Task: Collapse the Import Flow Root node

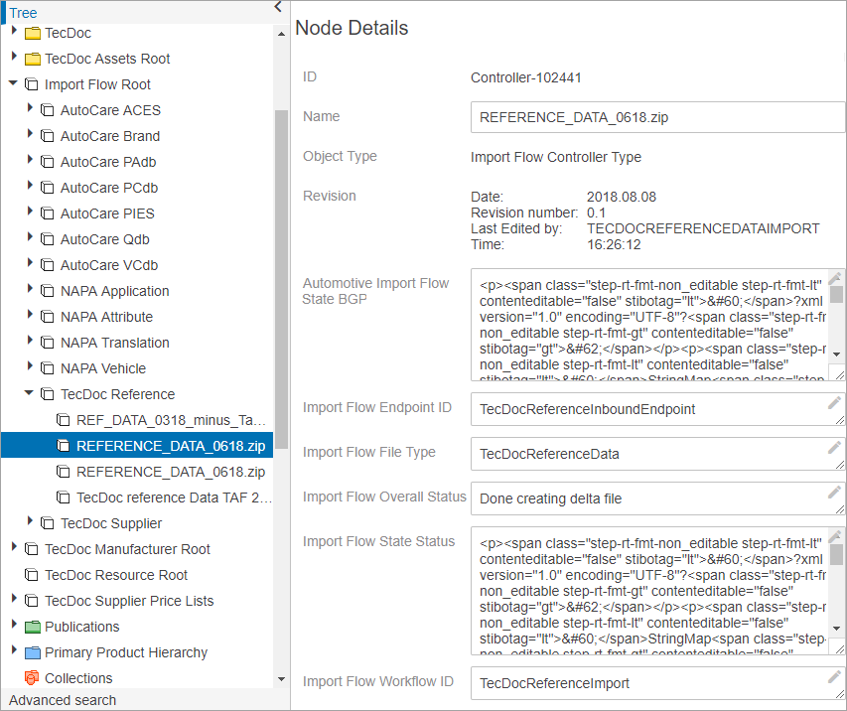Action: tap(14, 83)
